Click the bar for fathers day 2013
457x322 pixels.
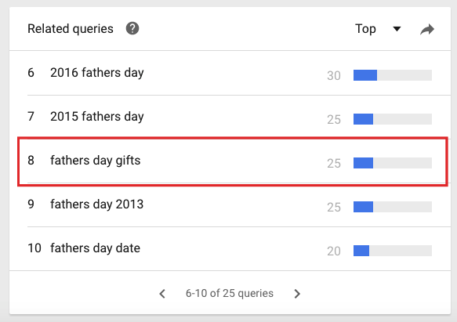click(392, 207)
